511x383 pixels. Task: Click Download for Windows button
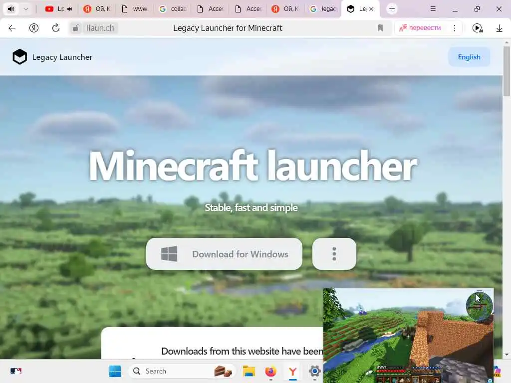click(x=224, y=254)
